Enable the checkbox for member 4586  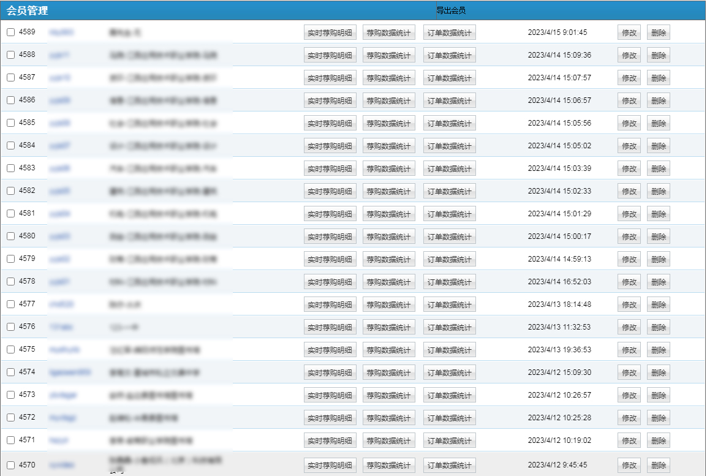pos(10,100)
